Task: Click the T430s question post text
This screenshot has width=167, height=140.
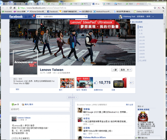Action: coord(98,131)
